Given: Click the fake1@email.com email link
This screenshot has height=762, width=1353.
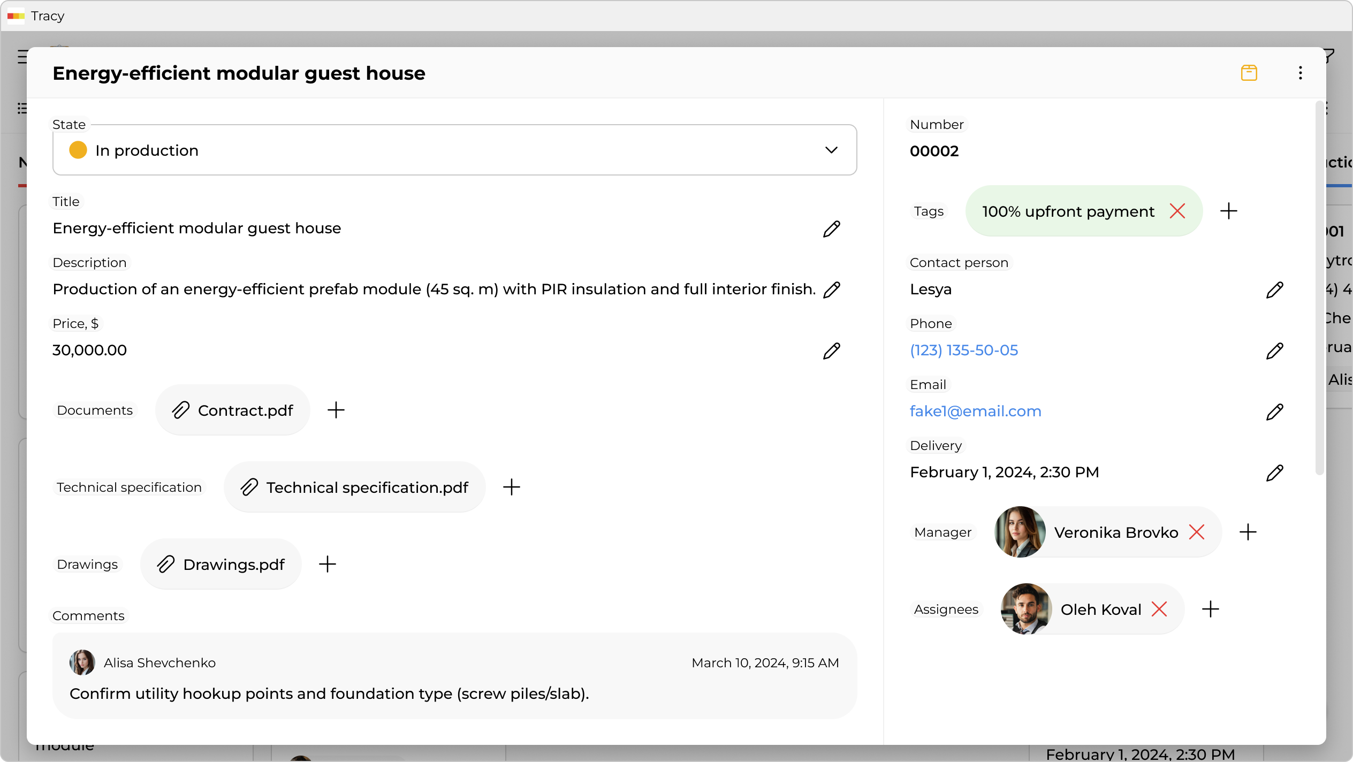Looking at the screenshot, I should (x=975, y=412).
